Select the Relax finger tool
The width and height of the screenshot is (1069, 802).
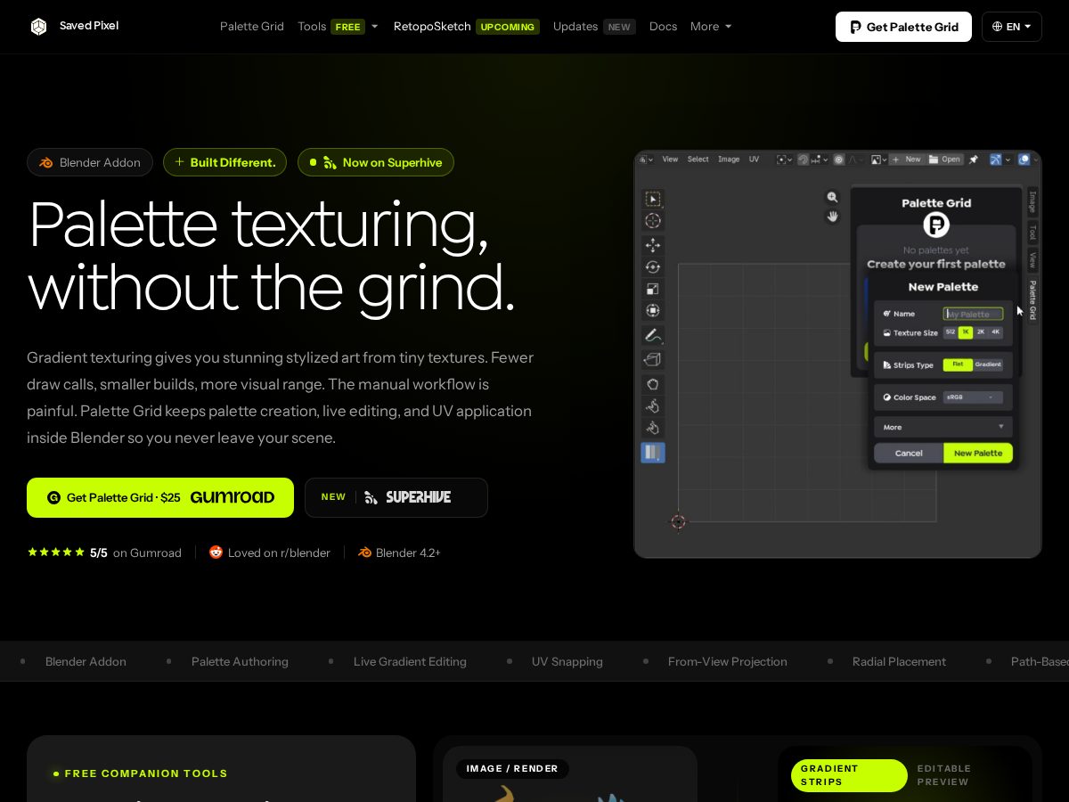pyautogui.click(x=653, y=406)
